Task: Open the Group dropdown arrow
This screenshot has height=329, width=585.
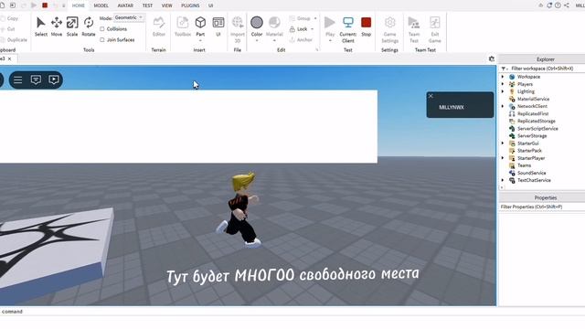Action: click(315, 18)
